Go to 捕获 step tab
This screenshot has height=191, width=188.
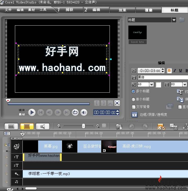click(x=69, y=10)
